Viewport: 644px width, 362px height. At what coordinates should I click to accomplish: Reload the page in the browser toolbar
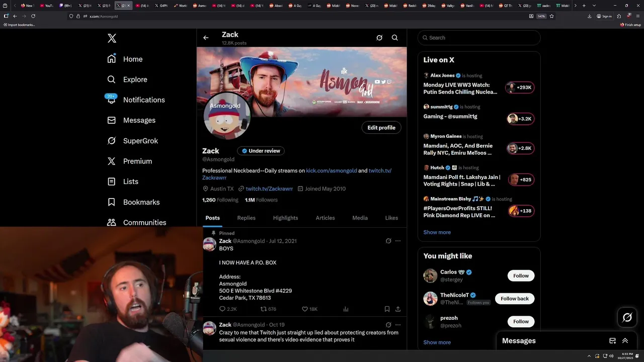point(33,16)
